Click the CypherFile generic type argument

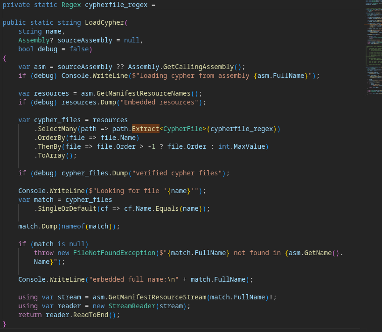pos(183,129)
